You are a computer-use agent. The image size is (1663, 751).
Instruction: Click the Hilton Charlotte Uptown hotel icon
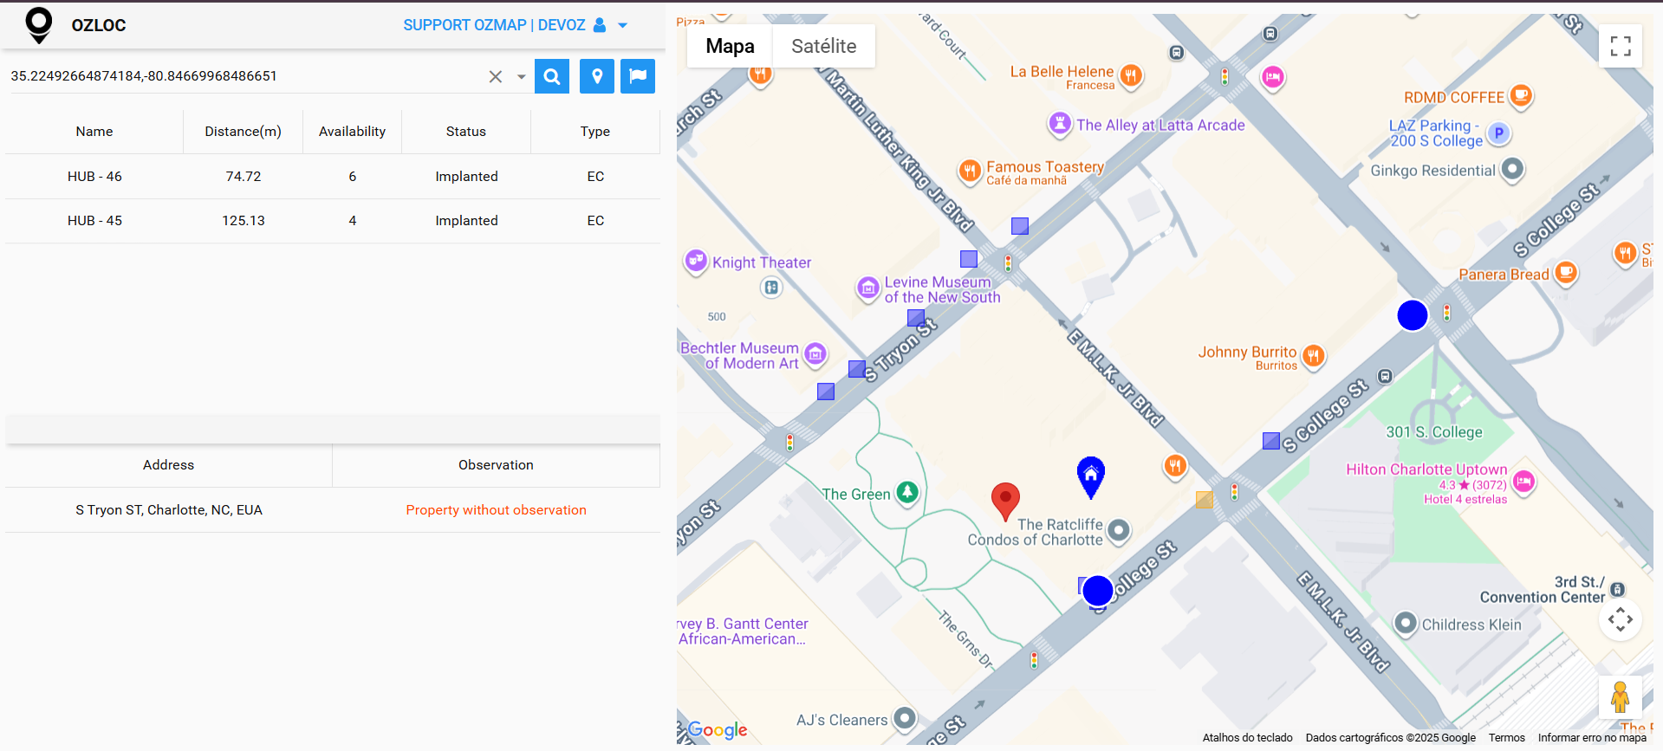point(1524,481)
